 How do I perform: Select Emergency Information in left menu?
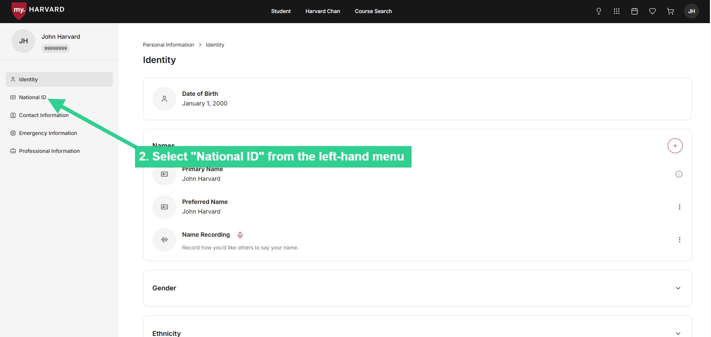point(59,133)
